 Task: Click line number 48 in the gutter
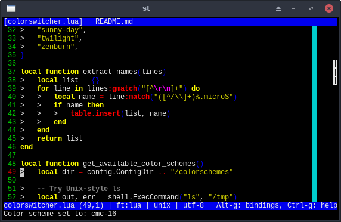click(x=12, y=164)
